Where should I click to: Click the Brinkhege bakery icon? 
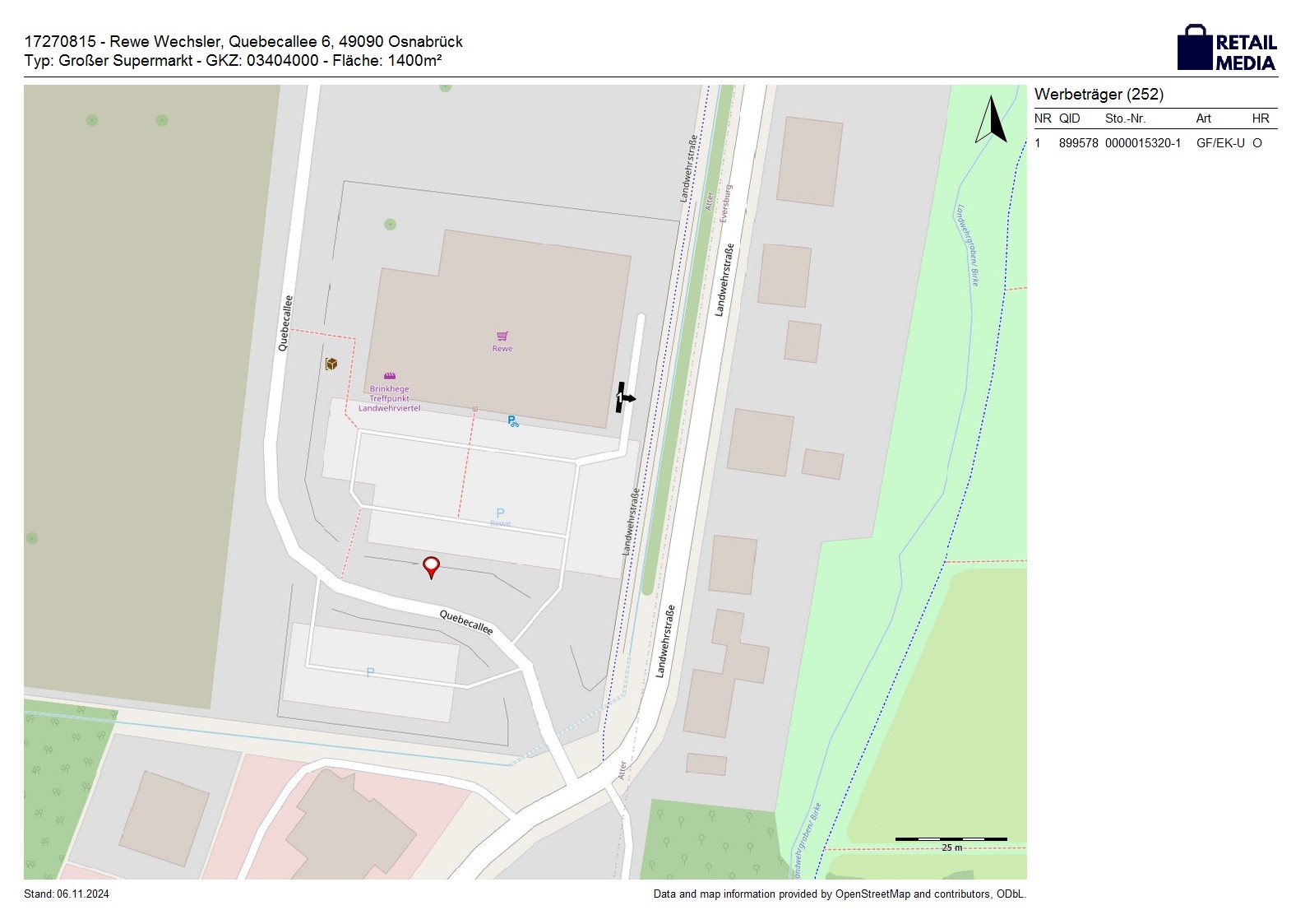(x=390, y=376)
